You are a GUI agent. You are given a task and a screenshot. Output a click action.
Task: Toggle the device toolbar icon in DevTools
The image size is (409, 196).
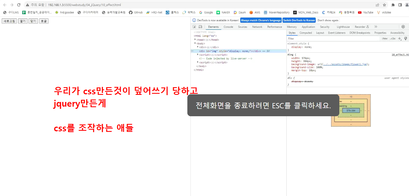pos(201,27)
